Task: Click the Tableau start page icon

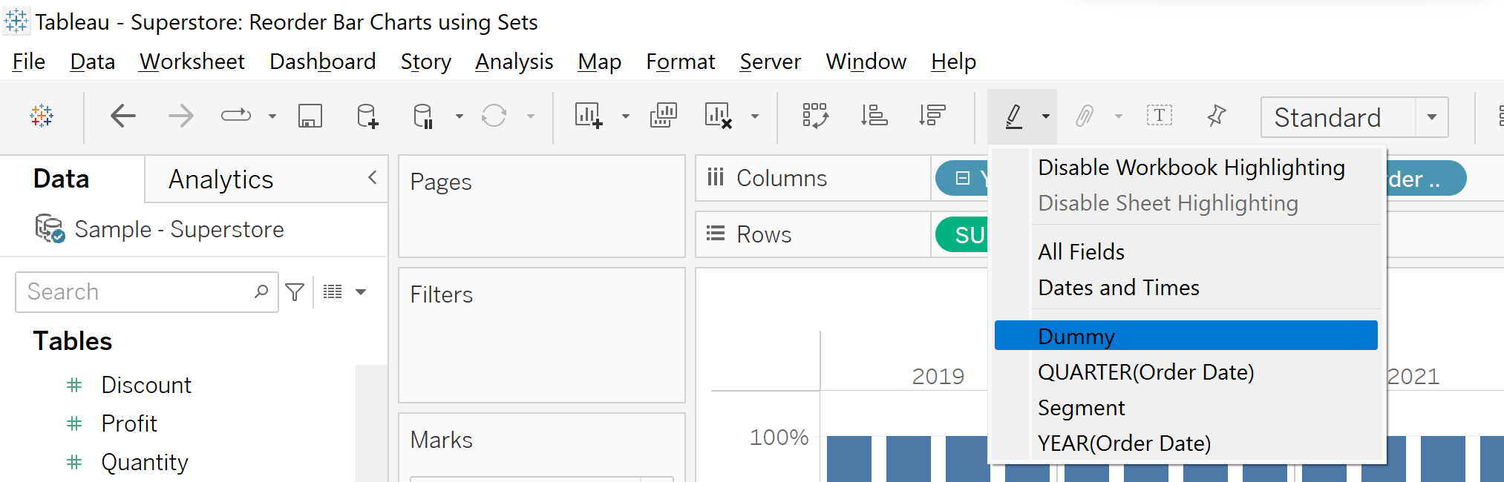Action: tap(42, 116)
